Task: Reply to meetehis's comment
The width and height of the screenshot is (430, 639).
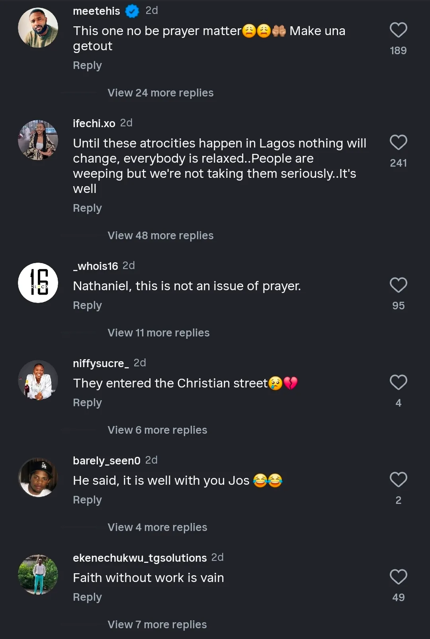Action: [x=87, y=65]
